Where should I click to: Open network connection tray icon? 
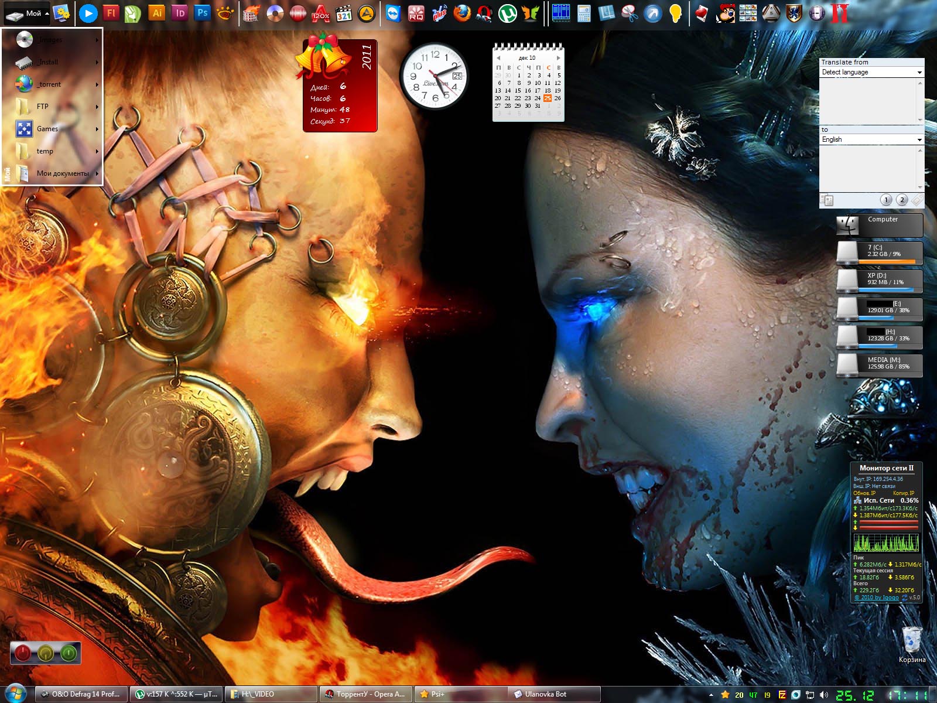click(x=810, y=695)
